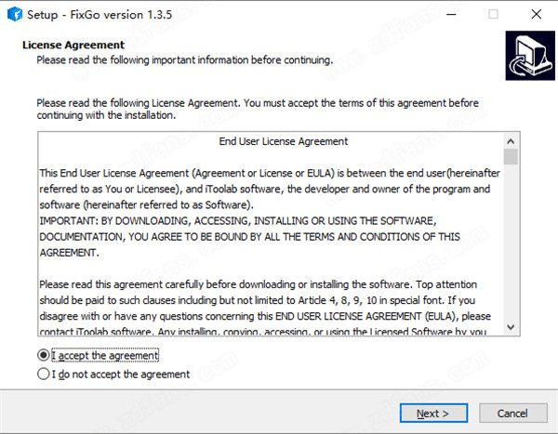Click the "Setup - FixGo version 1.3.5" title

click(99, 15)
